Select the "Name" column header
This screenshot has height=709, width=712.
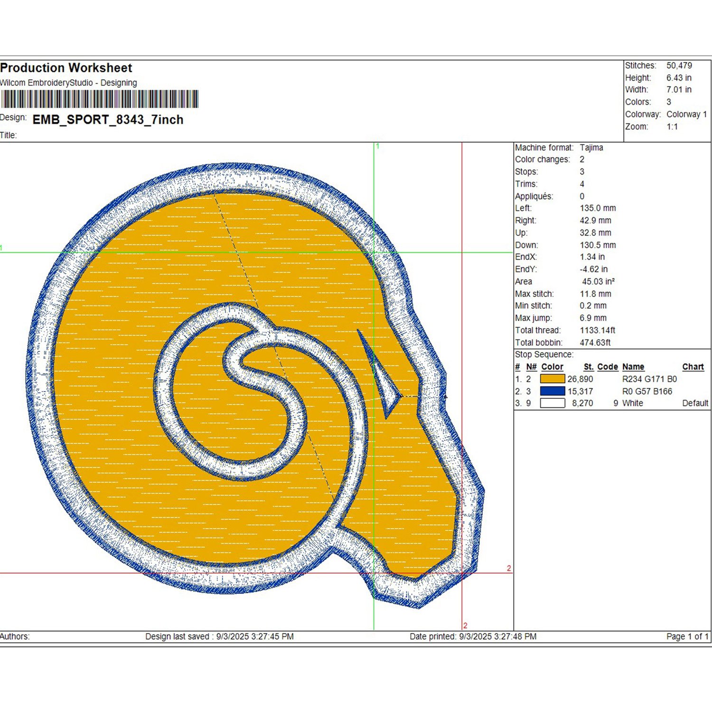633,367
